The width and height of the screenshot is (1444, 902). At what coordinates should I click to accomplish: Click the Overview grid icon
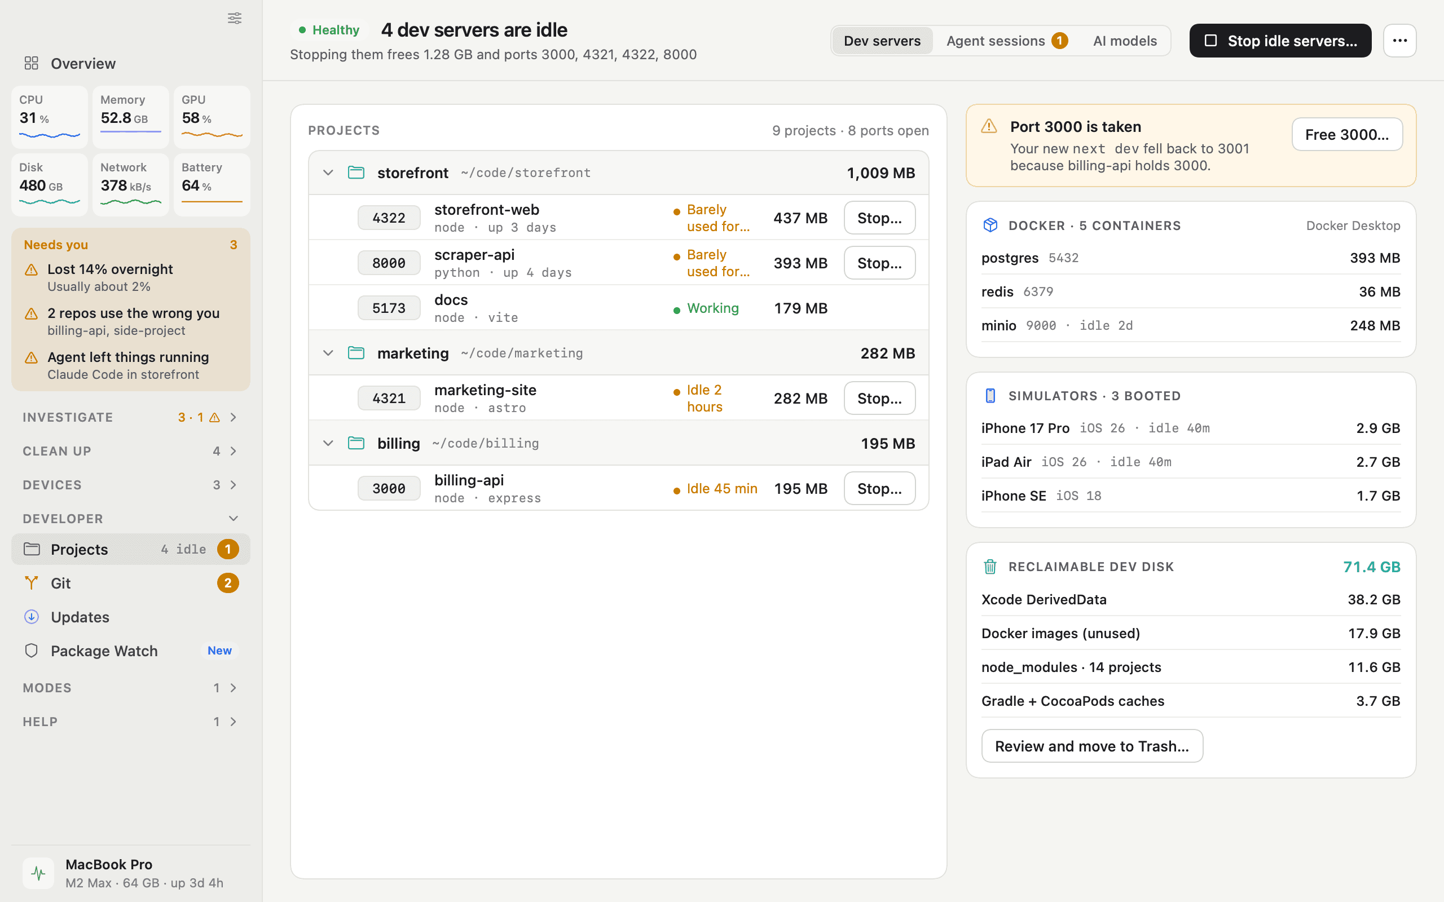tap(31, 63)
